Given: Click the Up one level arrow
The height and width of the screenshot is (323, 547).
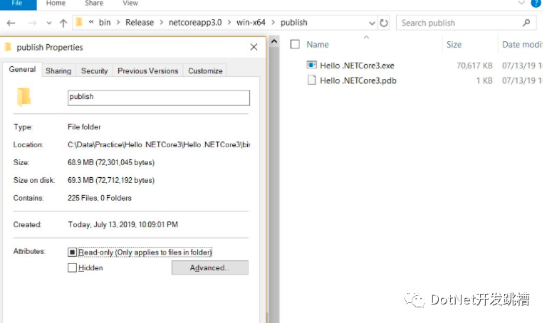Looking at the screenshot, I should point(63,23).
